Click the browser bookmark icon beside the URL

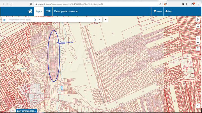[31, 4]
